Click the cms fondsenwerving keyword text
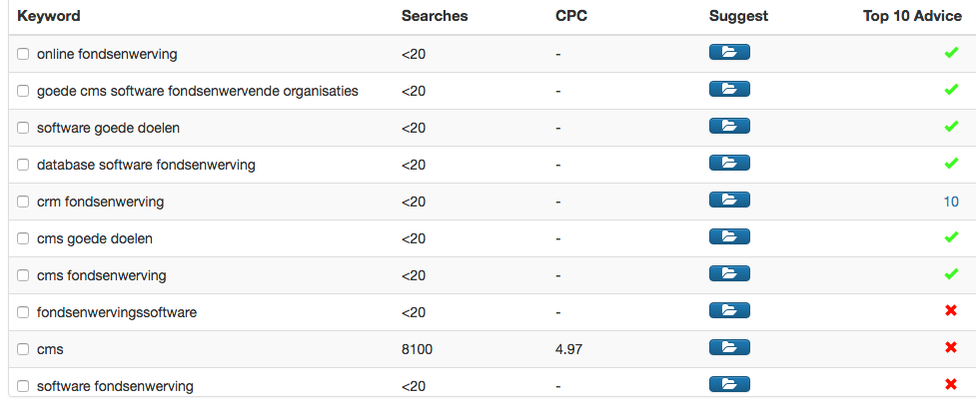This screenshot has width=976, height=411. 101,275
